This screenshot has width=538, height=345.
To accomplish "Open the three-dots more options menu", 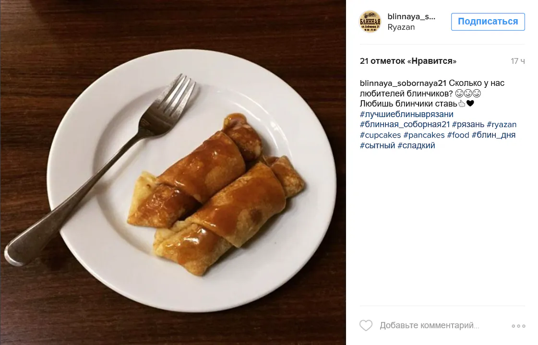I will point(518,326).
